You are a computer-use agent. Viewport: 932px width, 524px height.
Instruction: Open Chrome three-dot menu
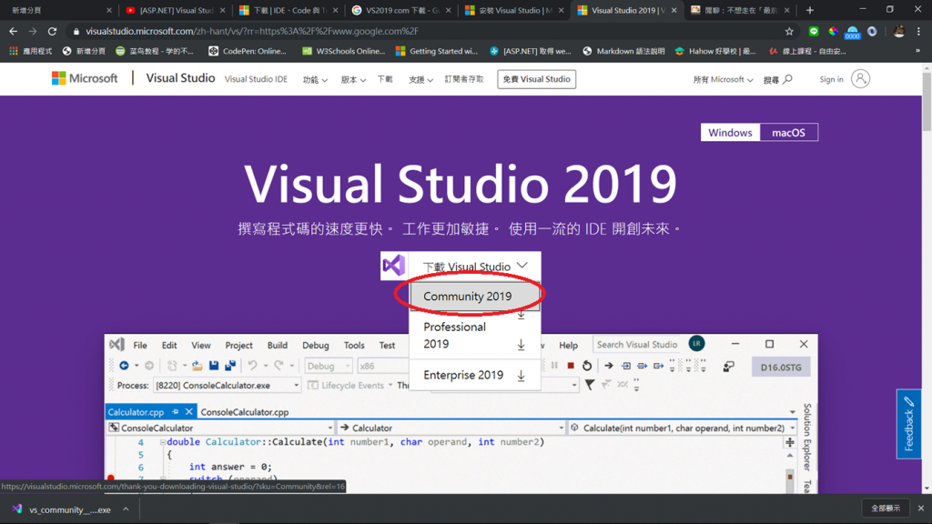(x=919, y=31)
